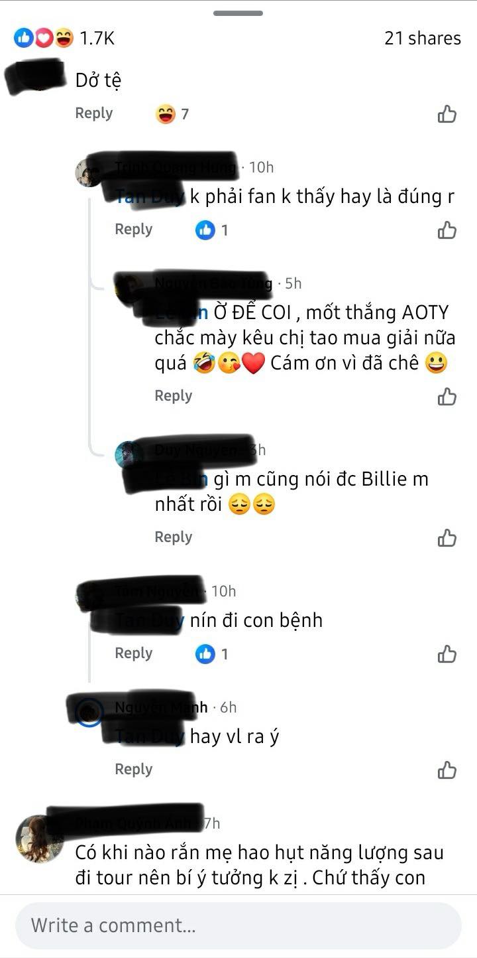The image size is (477, 958).
Task: Reply to the "Cám ơn vì đã chê" comment
Action: pyautogui.click(x=173, y=395)
